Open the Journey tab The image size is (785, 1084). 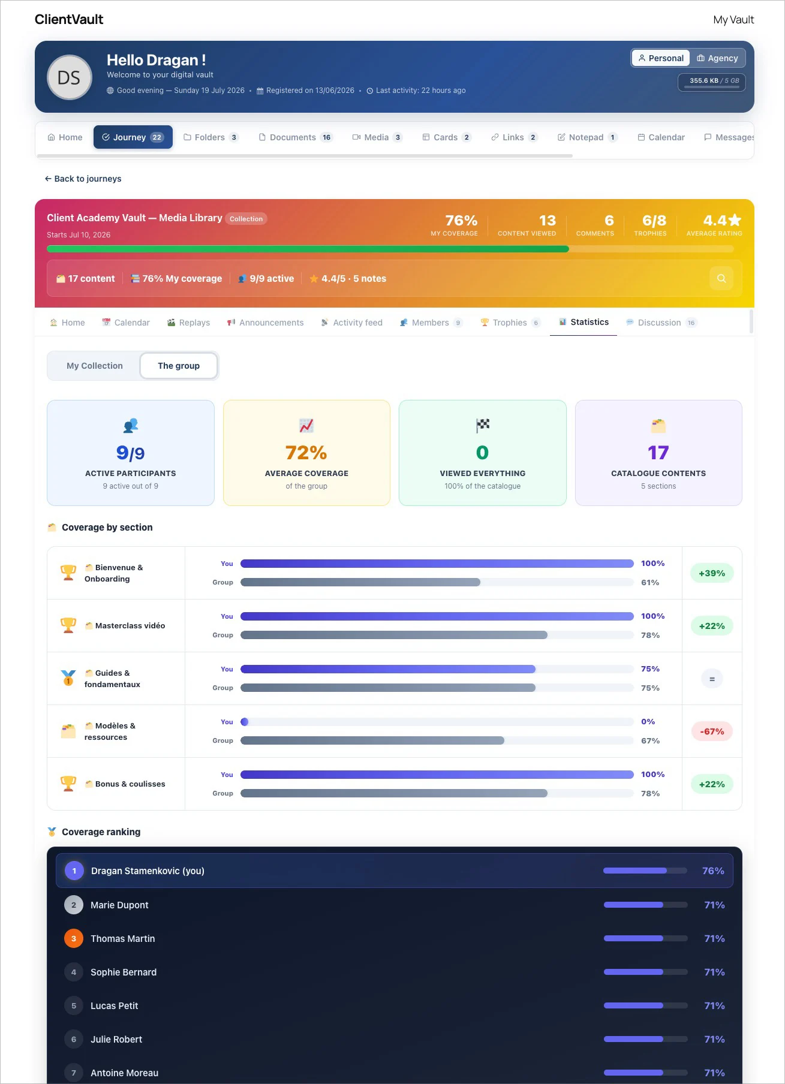click(133, 137)
